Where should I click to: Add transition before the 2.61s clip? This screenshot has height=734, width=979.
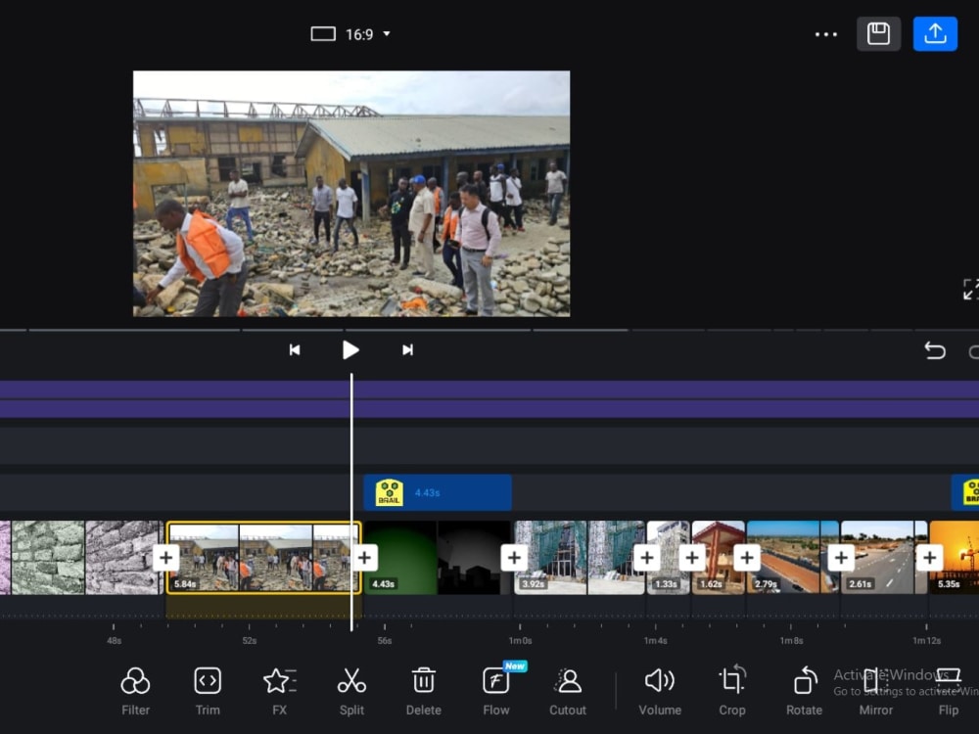click(x=841, y=558)
